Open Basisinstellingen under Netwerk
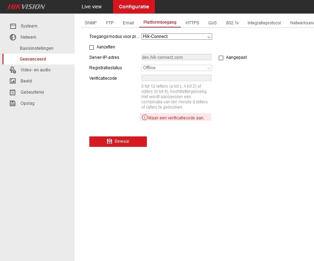 tap(37, 48)
